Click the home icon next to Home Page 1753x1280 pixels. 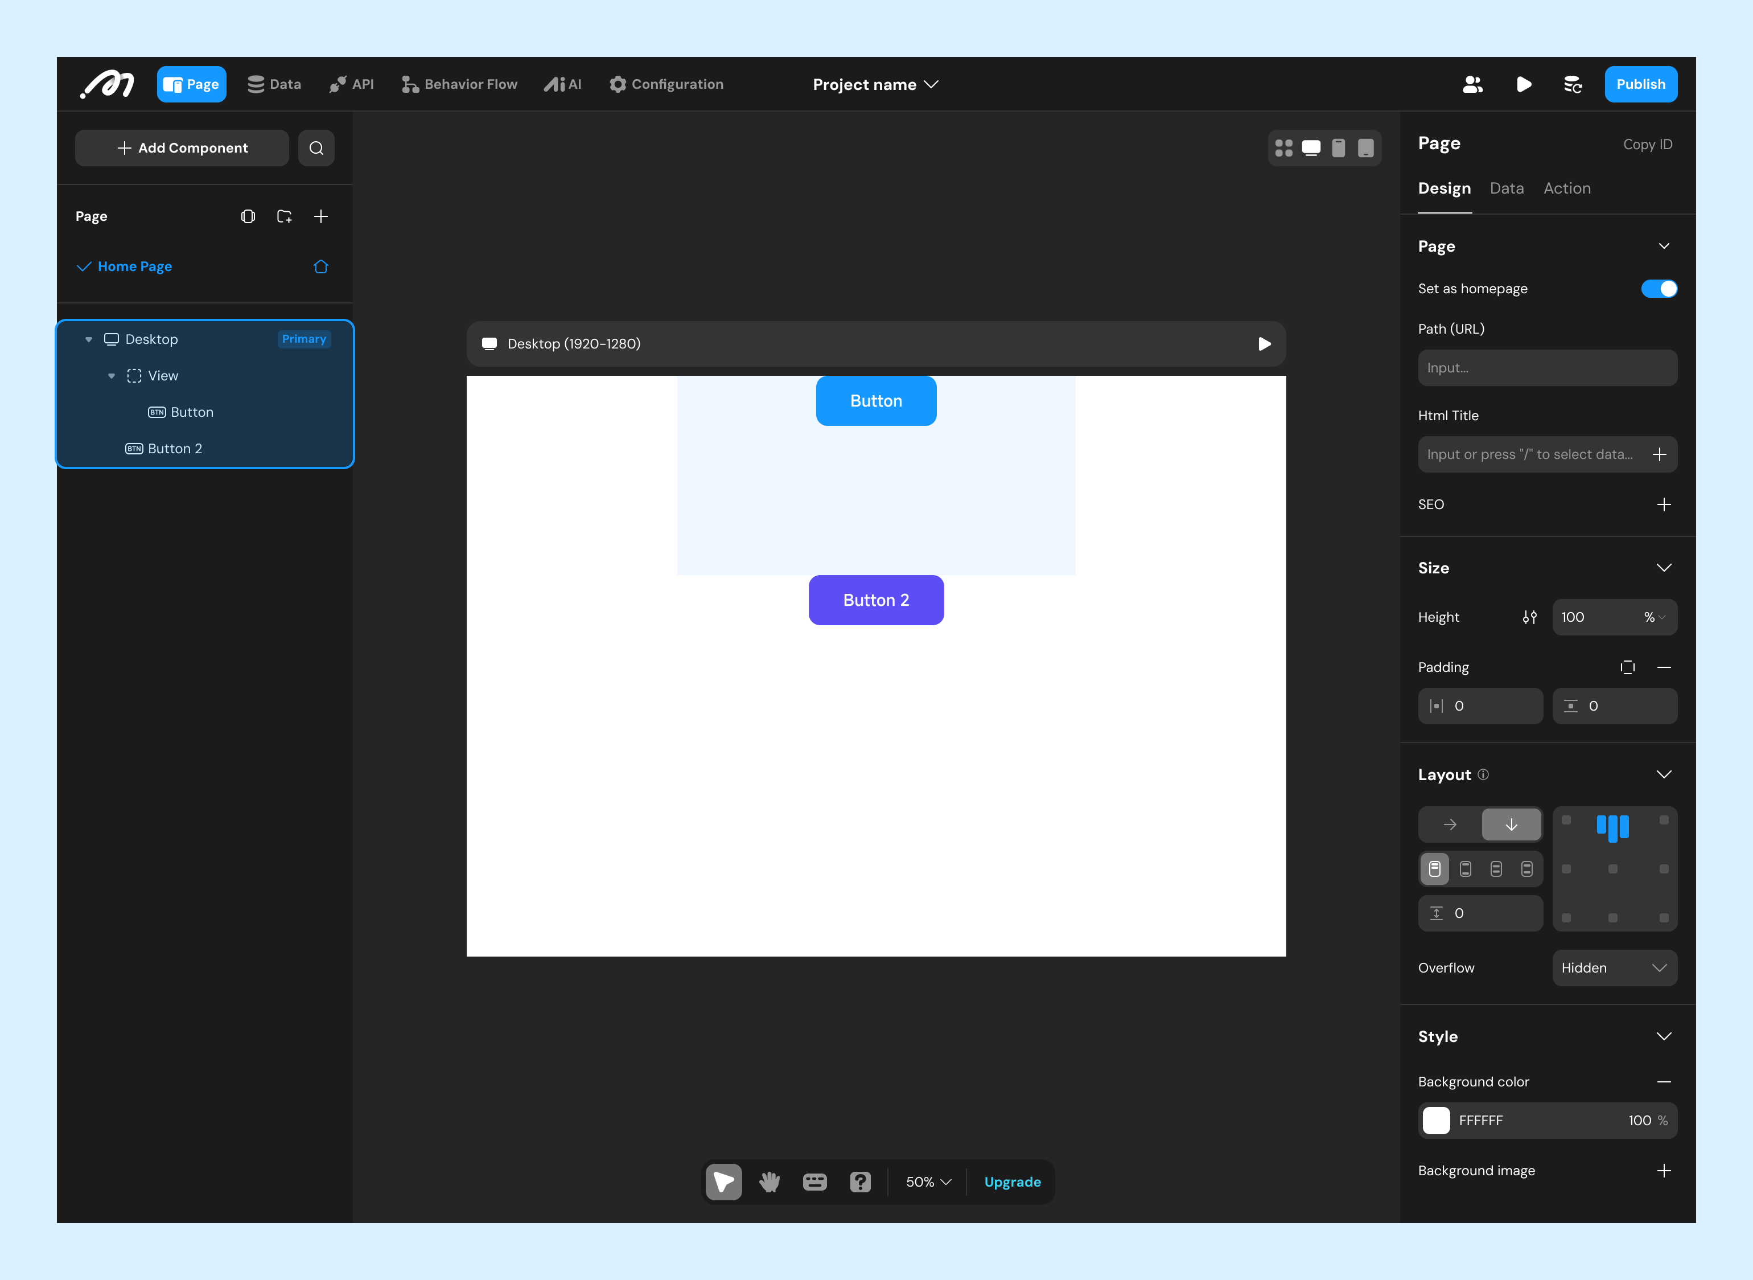click(x=320, y=266)
